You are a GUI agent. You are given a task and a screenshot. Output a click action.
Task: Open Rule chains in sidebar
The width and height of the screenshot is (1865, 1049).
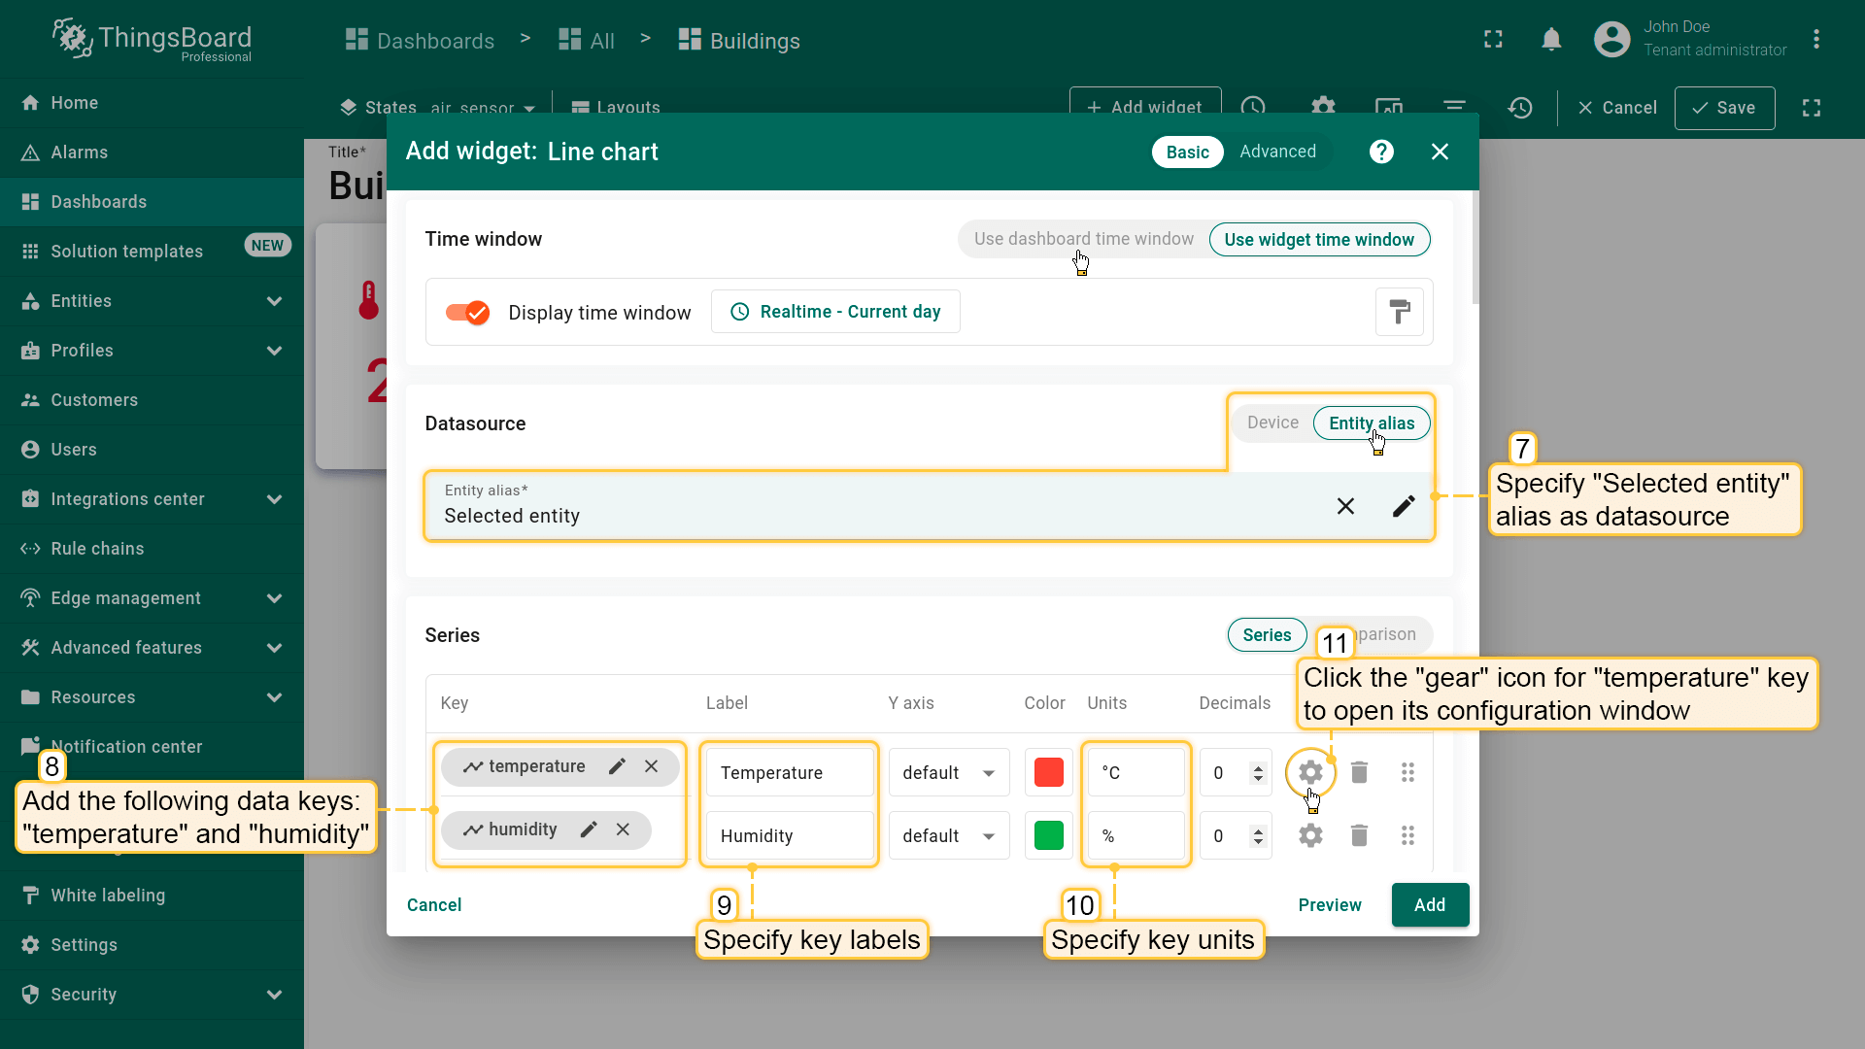click(97, 549)
